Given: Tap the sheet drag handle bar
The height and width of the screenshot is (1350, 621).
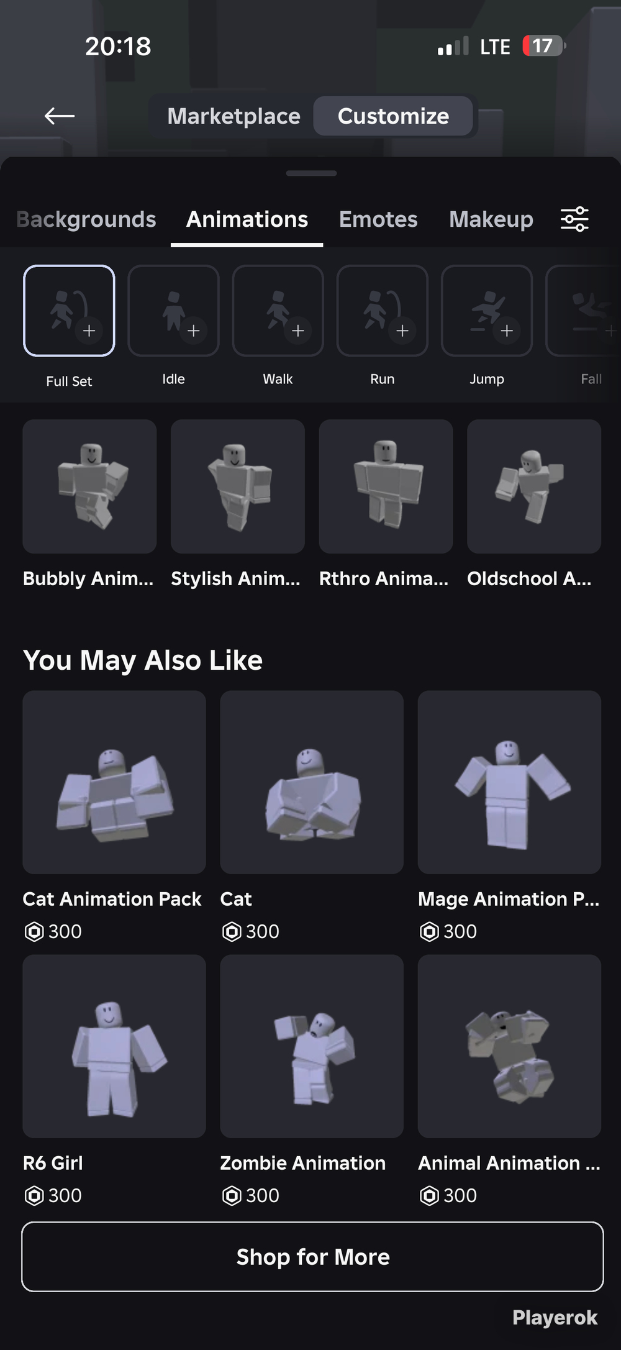Looking at the screenshot, I should (311, 173).
